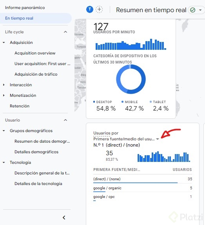Click the N.º 1 (direct) / (none) label
205x225 pixels.
(x=117, y=145)
